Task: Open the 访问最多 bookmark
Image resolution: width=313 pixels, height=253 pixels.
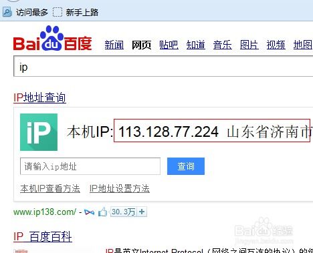Action: pyautogui.click(x=25, y=12)
